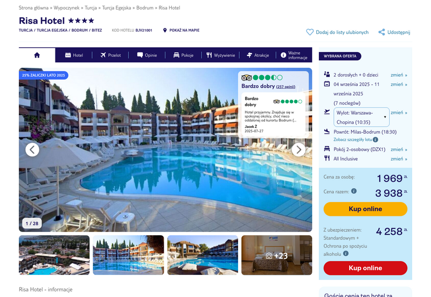Change room type via zmień link

pos(399,149)
